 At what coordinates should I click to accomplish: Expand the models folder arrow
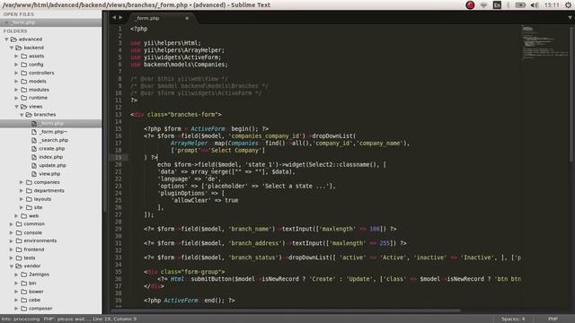(16, 82)
